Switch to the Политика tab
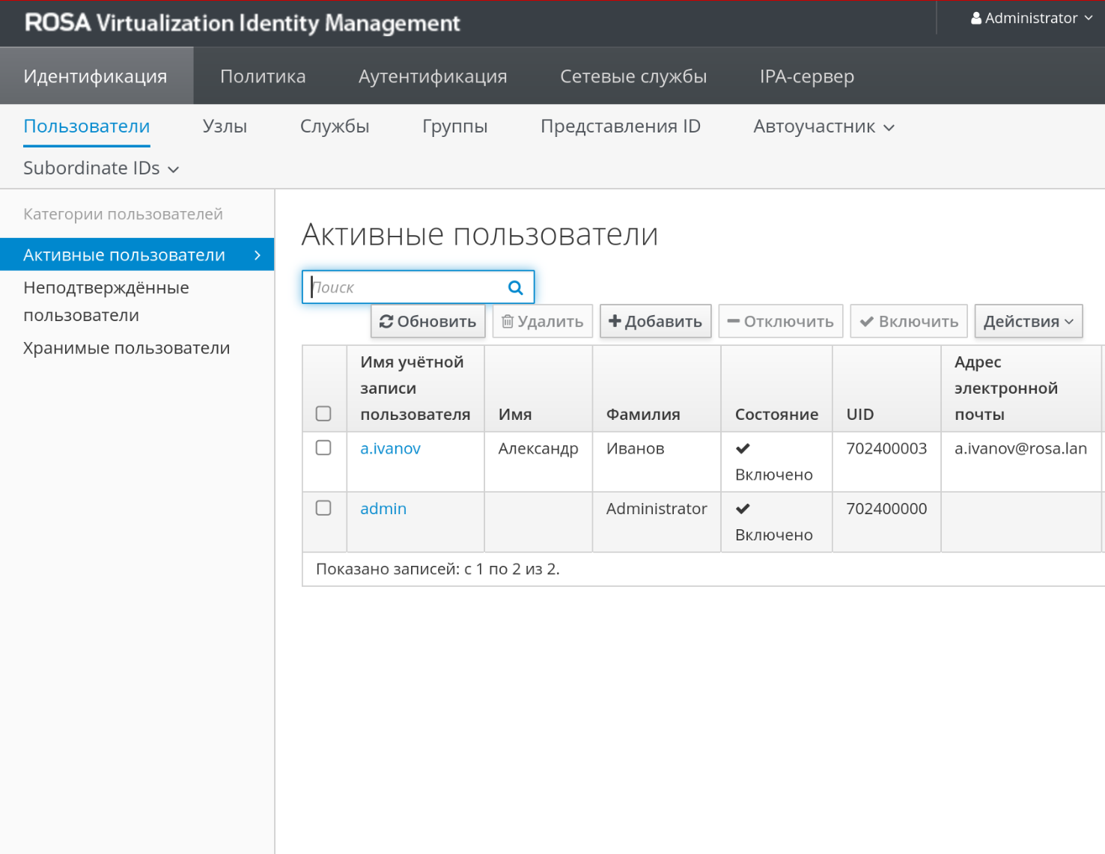This screenshot has width=1105, height=854. coord(263,76)
